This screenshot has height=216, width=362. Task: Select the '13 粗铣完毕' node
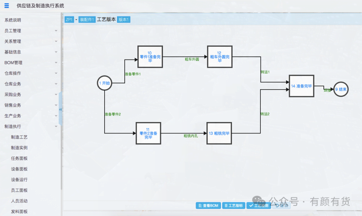pyautogui.click(x=219, y=133)
